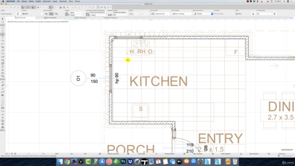Open the Teamwork menu

click(63, 1)
